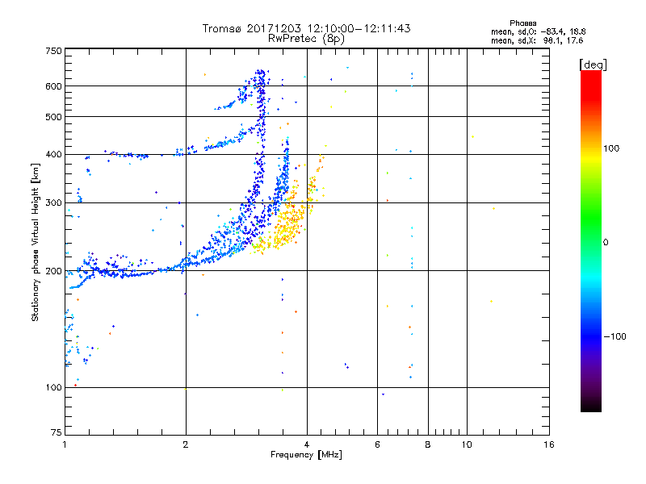The height and width of the screenshot is (484, 646).
Task: Click the '-100' colorbar tick label
Action: 615,336
